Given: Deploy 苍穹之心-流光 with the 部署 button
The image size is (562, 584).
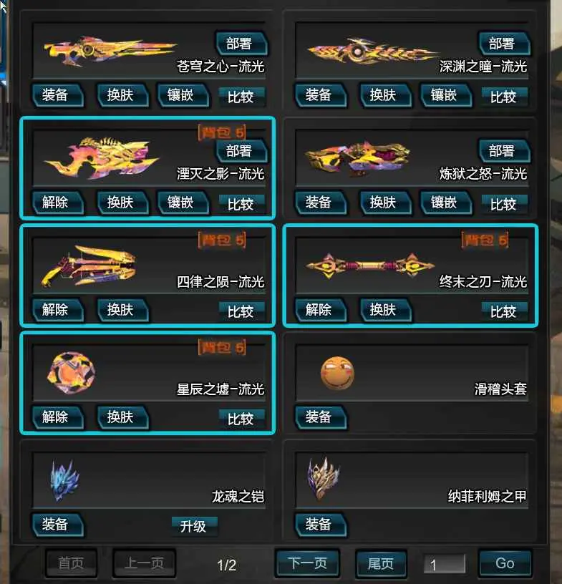Looking at the screenshot, I should [241, 44].
